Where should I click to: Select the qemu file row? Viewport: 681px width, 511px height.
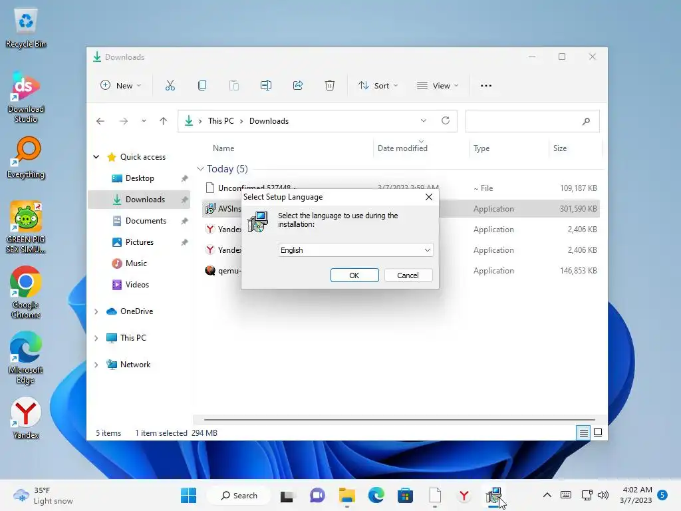pyautogui.click(x=401, y=270)
